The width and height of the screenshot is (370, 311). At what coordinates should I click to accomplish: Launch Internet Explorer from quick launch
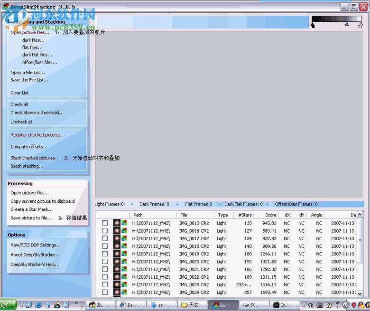click(x=39, y=305)
